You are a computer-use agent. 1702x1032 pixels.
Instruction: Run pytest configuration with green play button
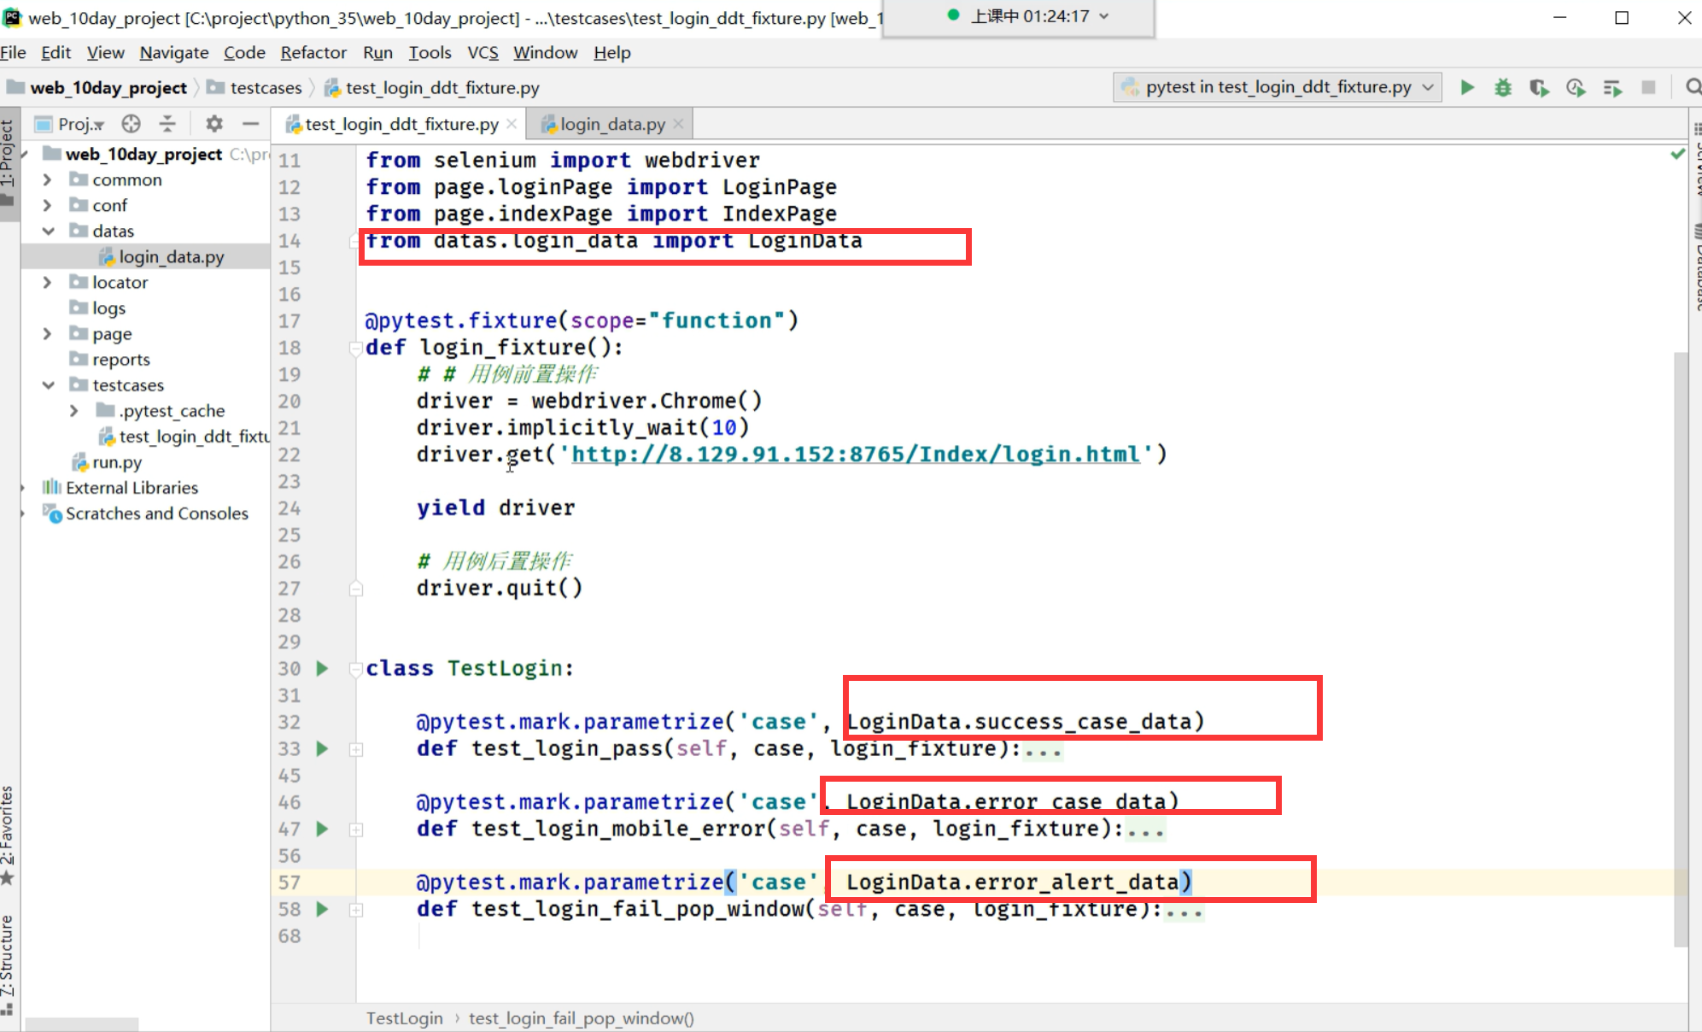click(1467, 87)
